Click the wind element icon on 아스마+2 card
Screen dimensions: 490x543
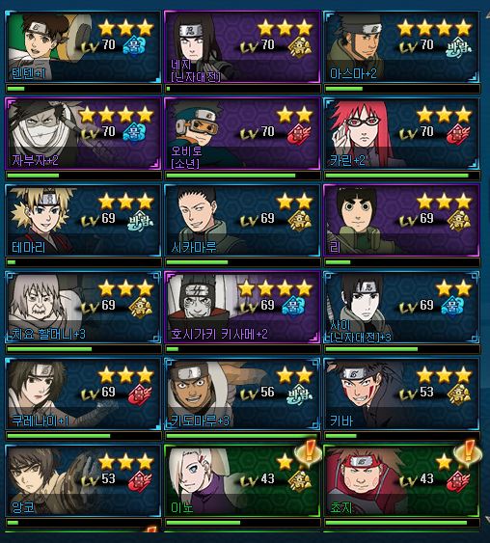(459, 46)
